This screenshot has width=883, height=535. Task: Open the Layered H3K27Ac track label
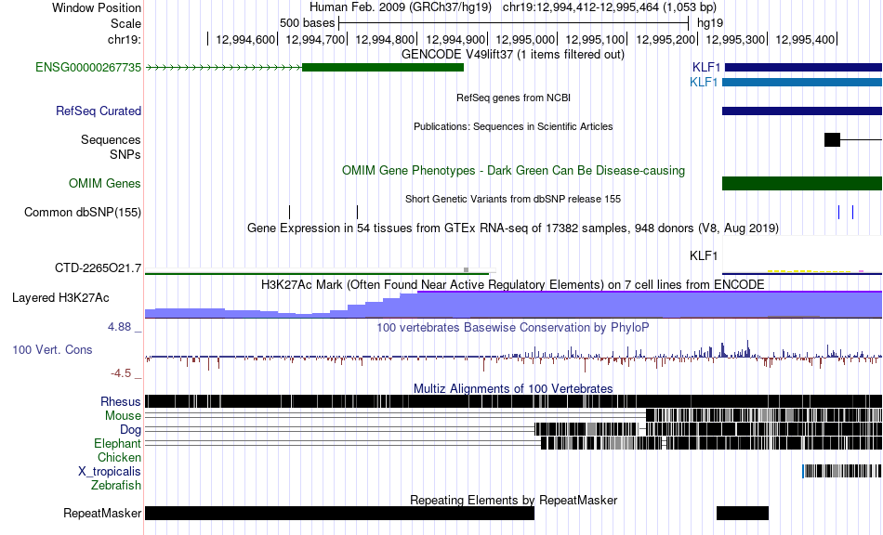click(x=60, y=297)
